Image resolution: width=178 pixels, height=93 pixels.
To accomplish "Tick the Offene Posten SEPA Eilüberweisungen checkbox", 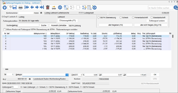I will [5, 29].
